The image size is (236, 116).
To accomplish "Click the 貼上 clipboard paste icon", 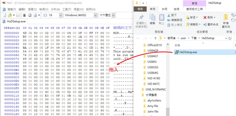I will (162, 17).
